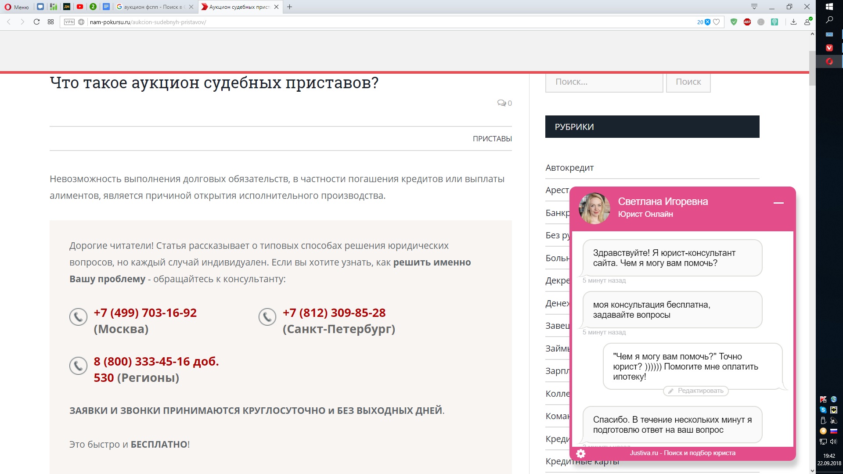Bookmark page with the heart icon
The image size is (843, 474).
717,22
